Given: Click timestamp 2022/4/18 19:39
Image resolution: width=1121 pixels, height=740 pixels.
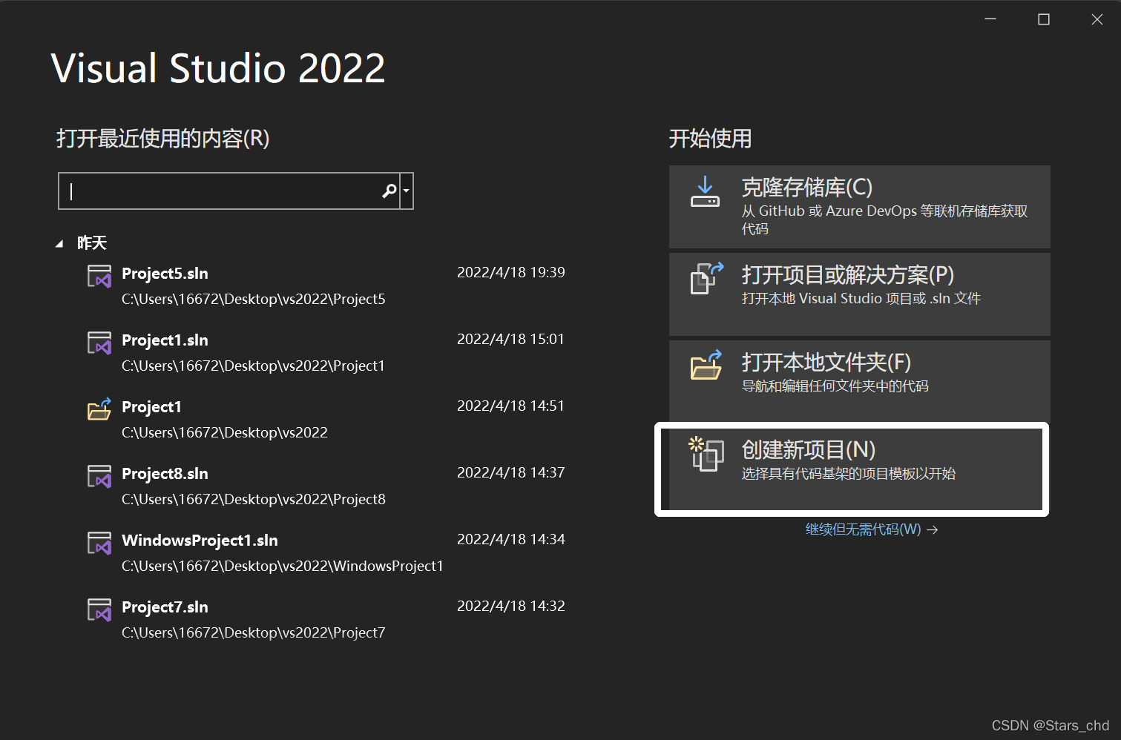Looking at the screenshot, I should click(511, 273).
